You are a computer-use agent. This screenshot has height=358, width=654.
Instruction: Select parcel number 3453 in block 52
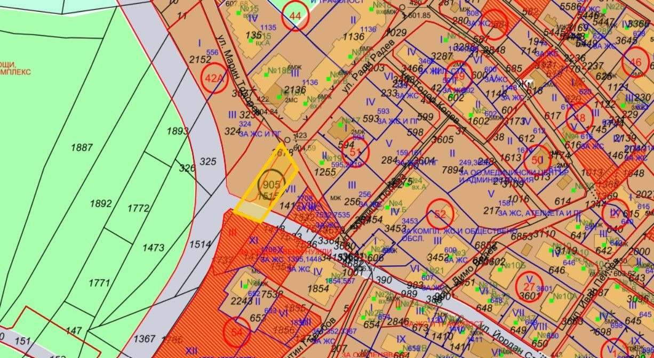(394, 229)
